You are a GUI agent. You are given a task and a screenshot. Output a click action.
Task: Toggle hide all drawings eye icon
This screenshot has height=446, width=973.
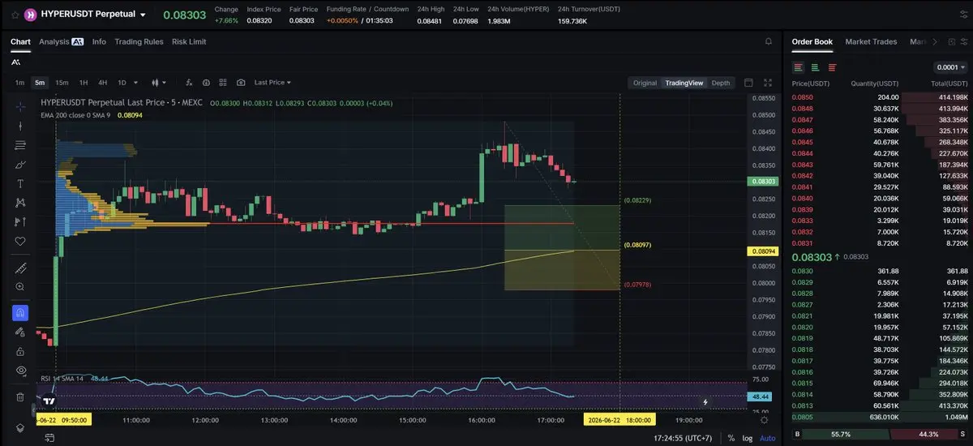pos(20,371)
